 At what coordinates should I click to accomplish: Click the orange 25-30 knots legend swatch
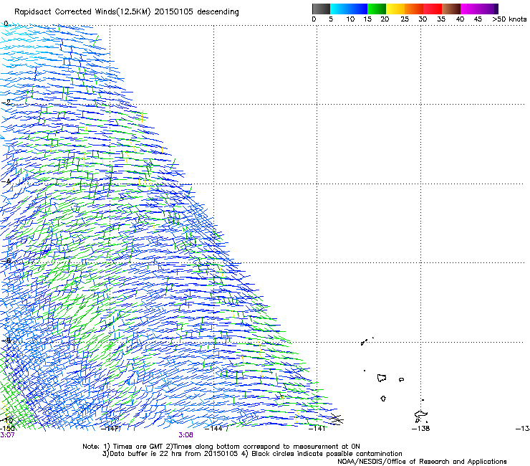point(414,9)
